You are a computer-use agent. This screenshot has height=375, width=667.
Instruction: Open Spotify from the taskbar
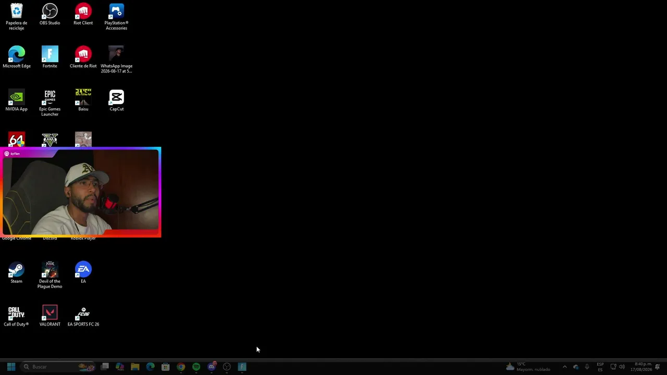coord(196,367)
